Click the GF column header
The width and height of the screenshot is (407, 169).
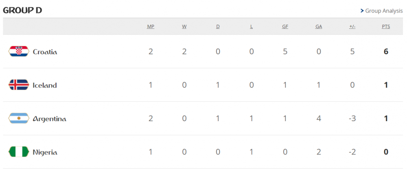coord(285,27)
